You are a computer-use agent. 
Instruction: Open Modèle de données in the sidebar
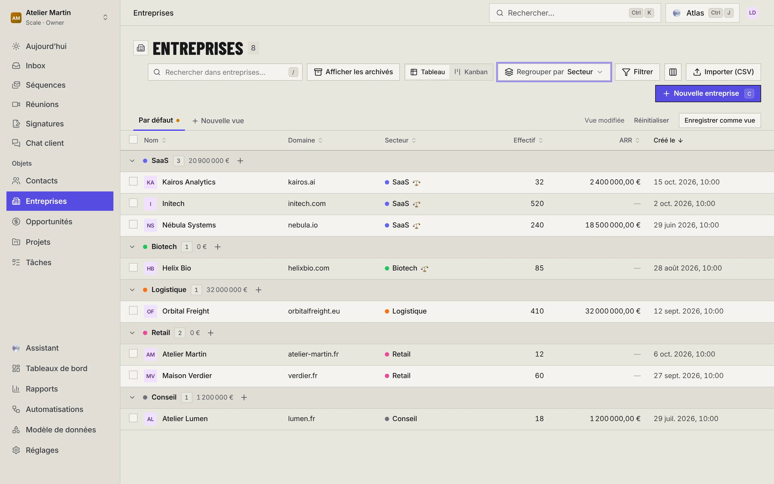pyautogui.click(x=60, y=430)
